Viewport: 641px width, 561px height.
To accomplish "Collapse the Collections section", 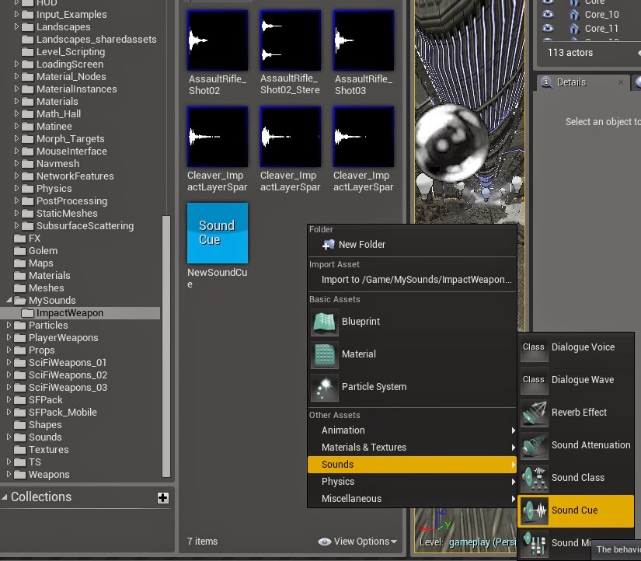I will (5, 497).
